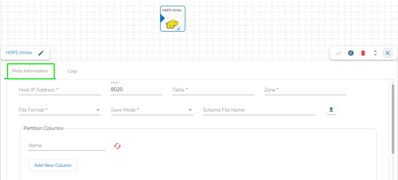Click the Host IP Address field

(x=60, y=90)
